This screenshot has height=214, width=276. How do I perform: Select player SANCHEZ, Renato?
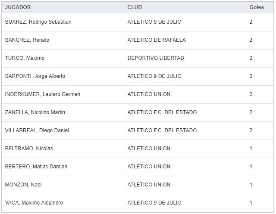coord(27,40)
